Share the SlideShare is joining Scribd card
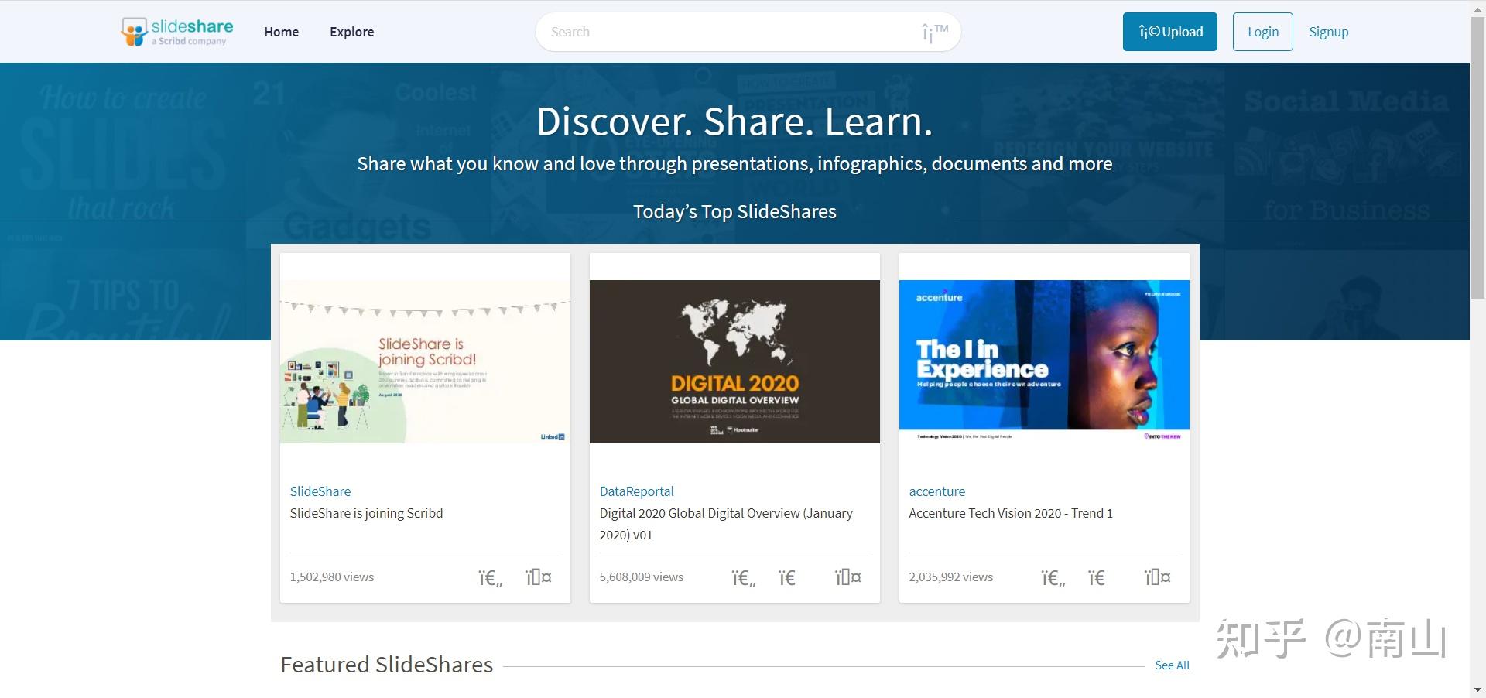 click(x=539, y=577)
